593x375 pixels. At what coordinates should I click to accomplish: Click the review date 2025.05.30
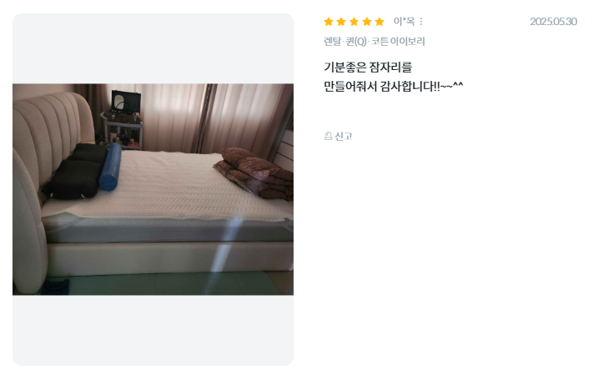click(553, 22)
